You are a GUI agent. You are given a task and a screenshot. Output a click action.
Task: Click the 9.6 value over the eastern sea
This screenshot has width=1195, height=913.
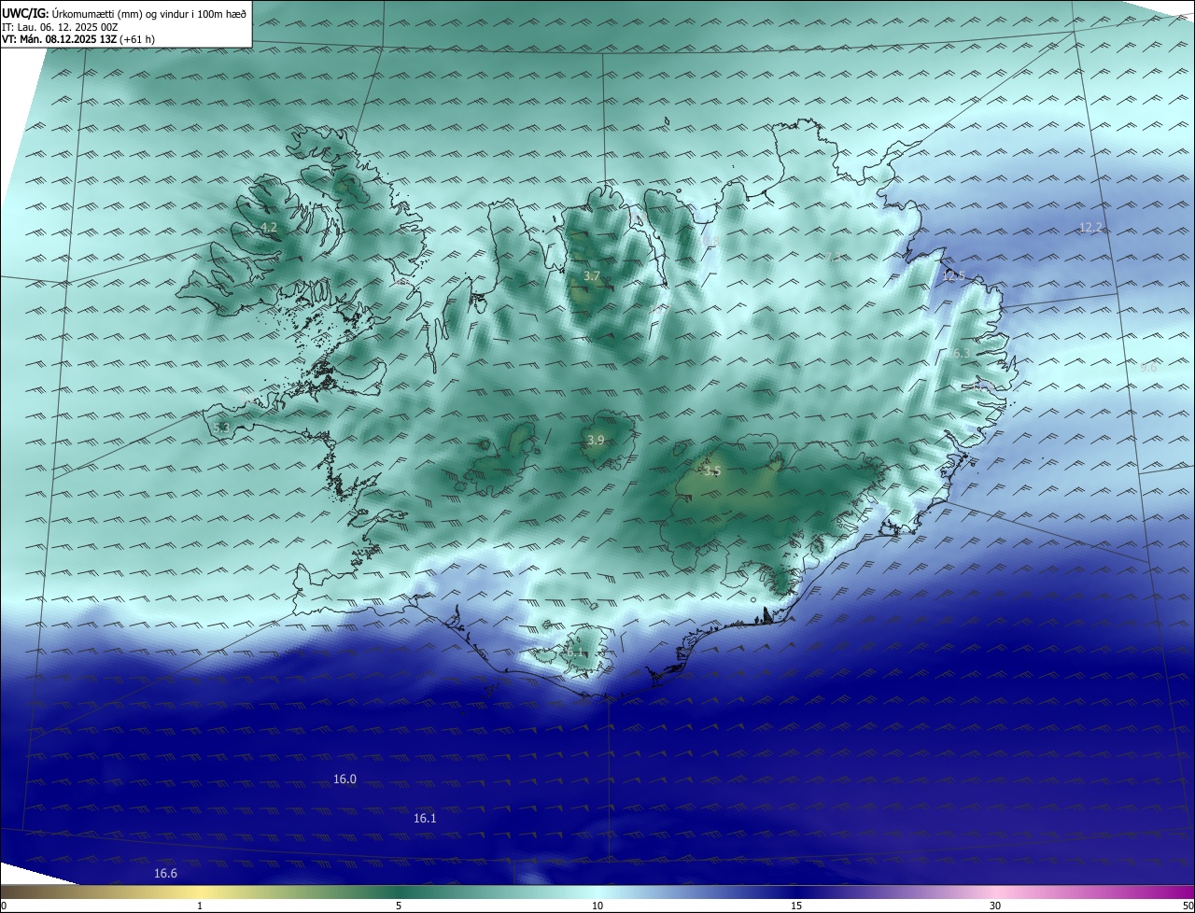(x=1148, y=368)
